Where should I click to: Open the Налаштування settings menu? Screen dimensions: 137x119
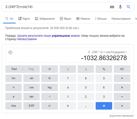pos(121,19)
